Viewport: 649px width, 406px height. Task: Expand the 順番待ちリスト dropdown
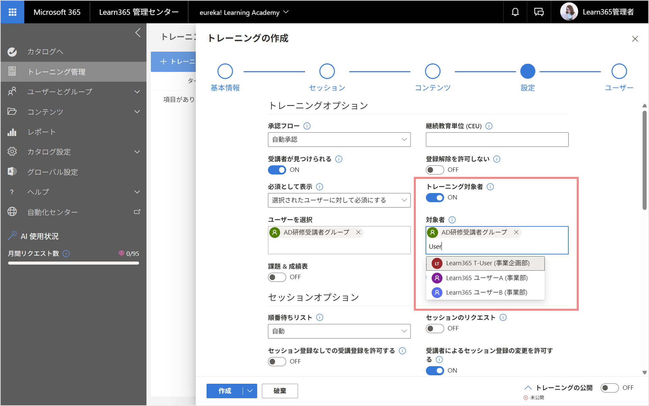tap(339, 331)
